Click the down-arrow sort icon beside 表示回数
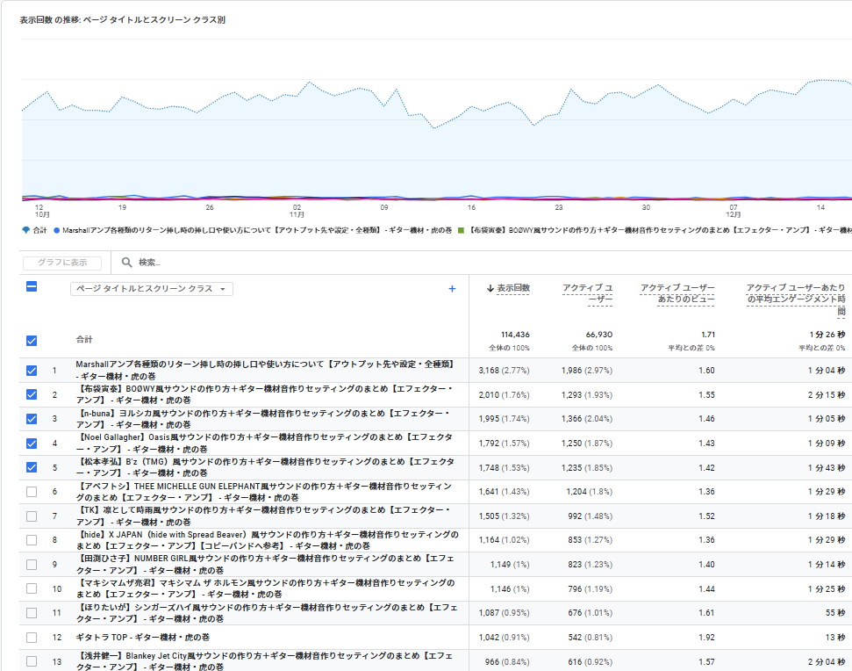The width and height of the screenshot is (852, 671). click(490, 288)
